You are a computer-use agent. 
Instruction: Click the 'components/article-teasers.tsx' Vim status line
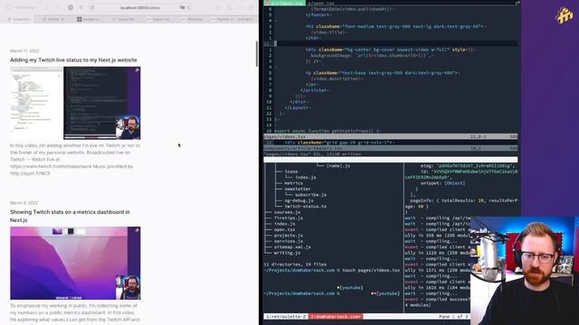click(x=391, y=148)
